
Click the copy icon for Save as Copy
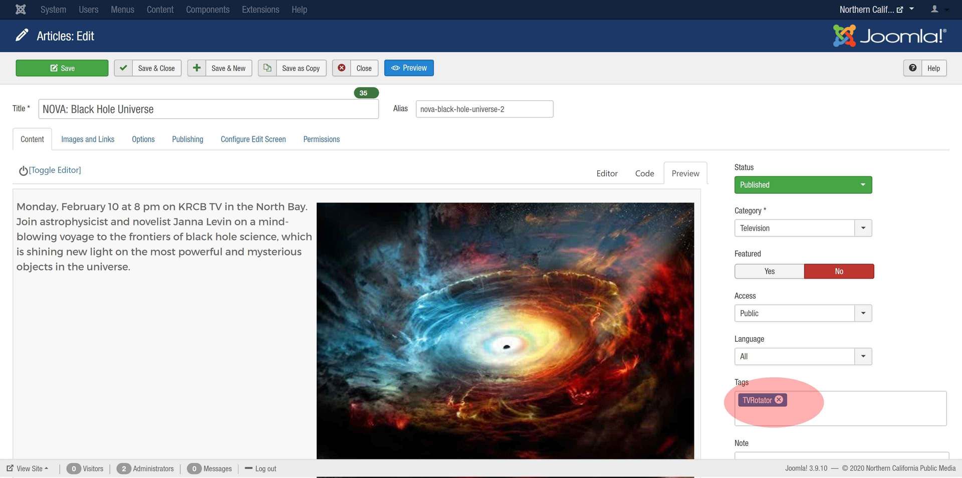(268, 68)
